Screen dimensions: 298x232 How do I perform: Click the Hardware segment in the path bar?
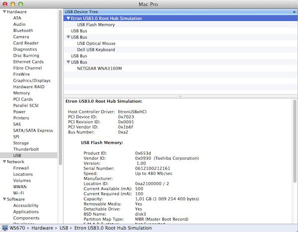pos(43,228)
